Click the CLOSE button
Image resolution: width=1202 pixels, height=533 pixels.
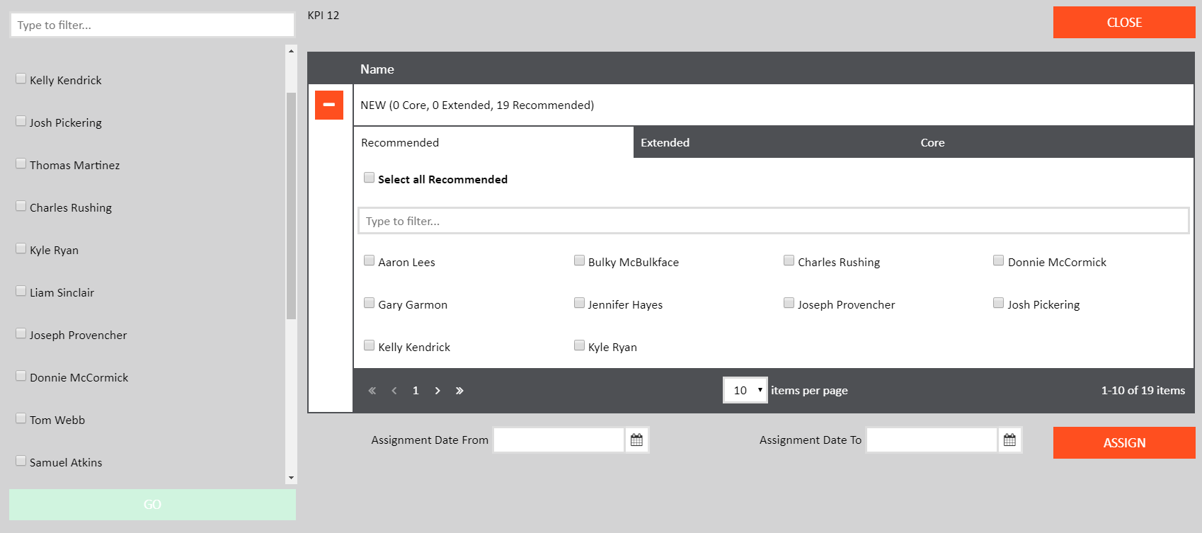[1123, 23]
